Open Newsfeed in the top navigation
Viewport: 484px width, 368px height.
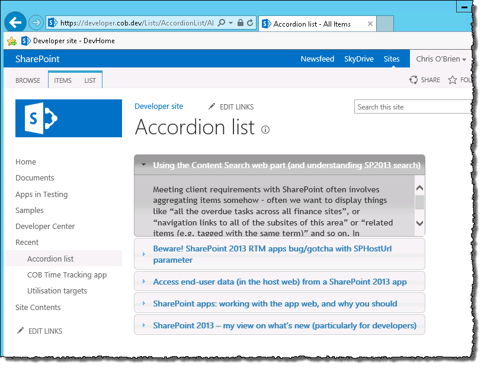coord(318,59)
